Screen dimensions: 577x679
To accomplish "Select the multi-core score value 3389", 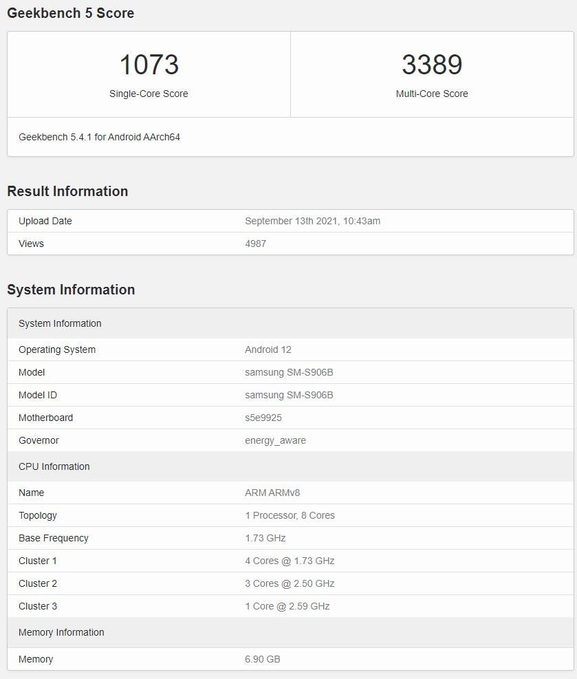I will (x=432, y=65).
